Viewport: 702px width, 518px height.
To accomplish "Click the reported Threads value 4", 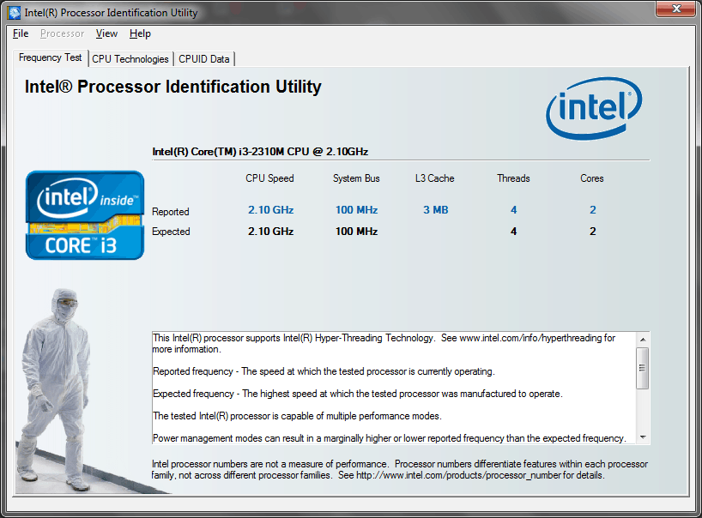I will click(513, 210).
